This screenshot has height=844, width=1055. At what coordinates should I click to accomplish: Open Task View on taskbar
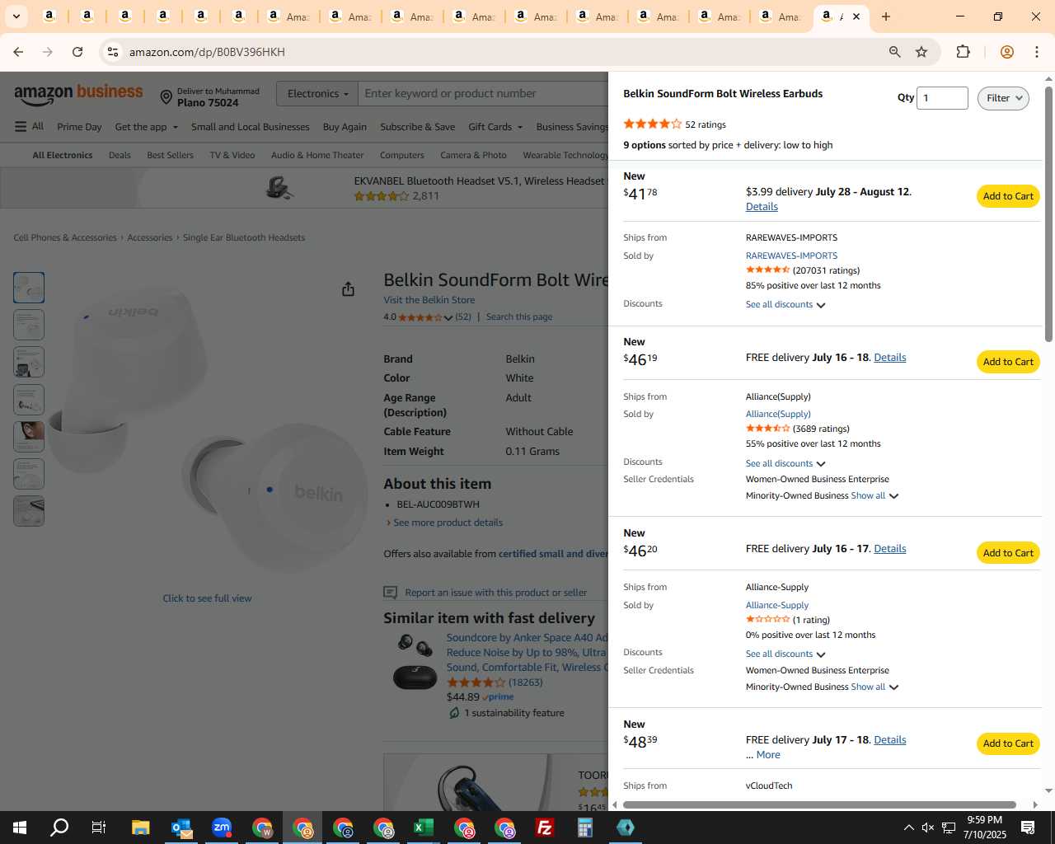pos(99,828)
